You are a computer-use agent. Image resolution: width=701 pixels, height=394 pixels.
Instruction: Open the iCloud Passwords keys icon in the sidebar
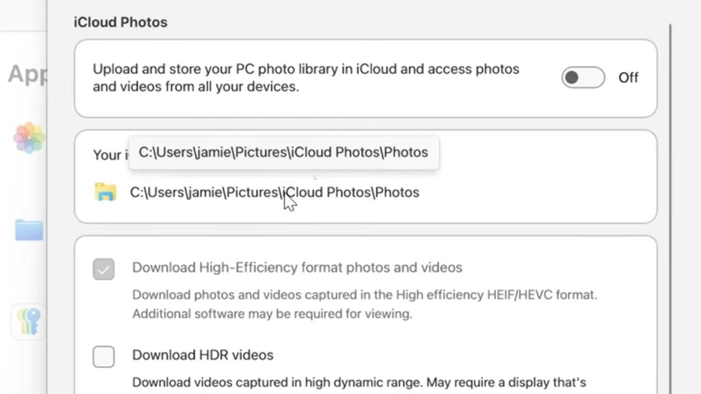coord(29,321)
